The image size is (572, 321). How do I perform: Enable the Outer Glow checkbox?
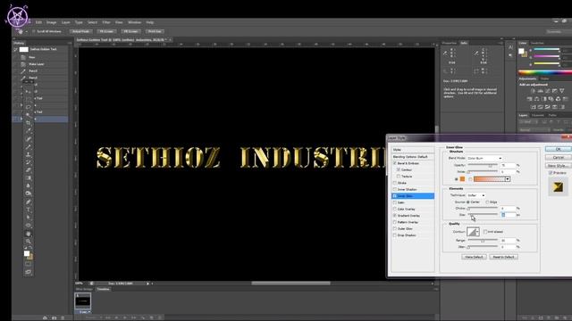tap(395, 228)
